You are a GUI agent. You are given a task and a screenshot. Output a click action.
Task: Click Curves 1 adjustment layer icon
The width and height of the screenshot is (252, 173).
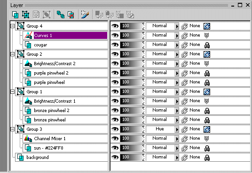28,35
